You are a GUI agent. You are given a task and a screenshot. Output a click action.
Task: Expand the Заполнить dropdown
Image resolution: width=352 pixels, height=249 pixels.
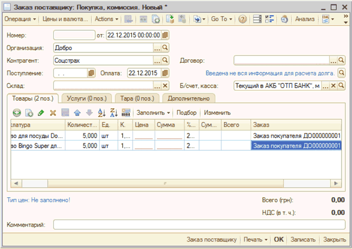154,112
